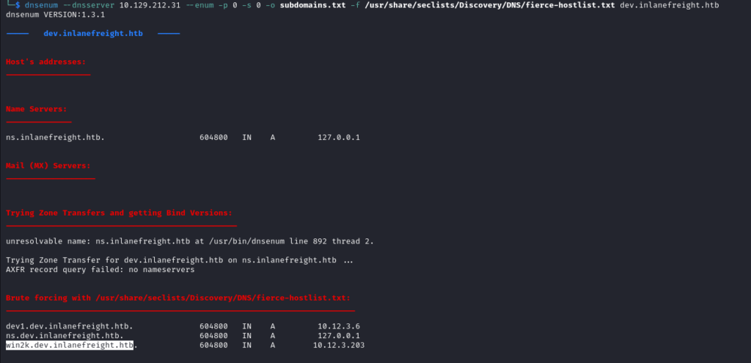751x363 pixels.
Task: Click the ns.dev.inlanefreight.htb. hostname
Action: click(65, 336)
